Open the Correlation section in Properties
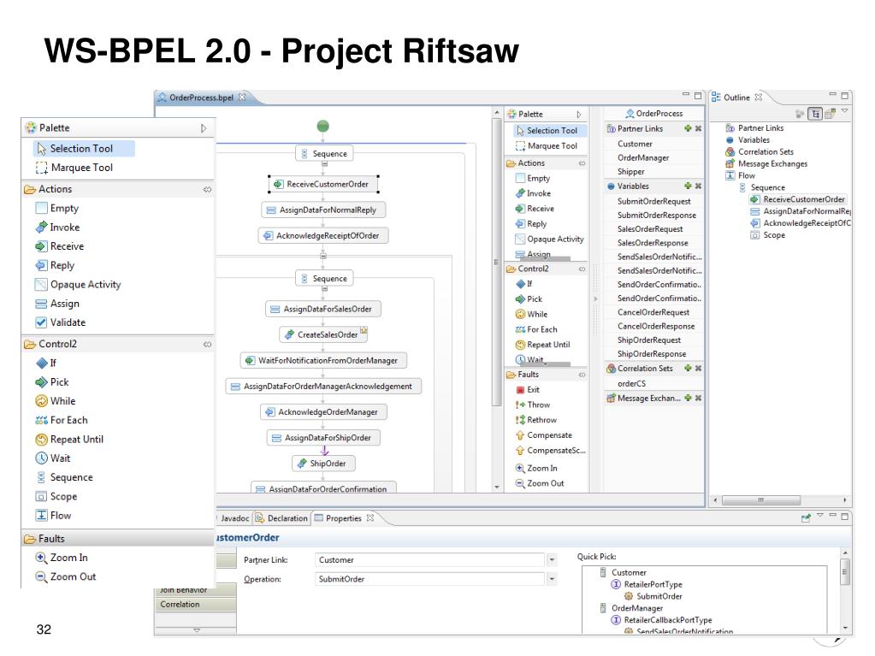The width and height of the screenshot is (875, 656). click(195, 604)
